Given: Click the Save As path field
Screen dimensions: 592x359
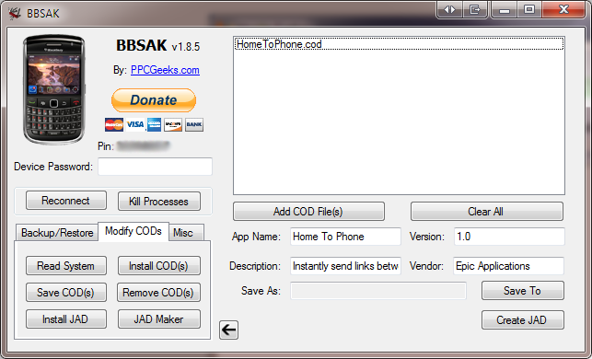Looking at the screenshot, I should point(378,291).
